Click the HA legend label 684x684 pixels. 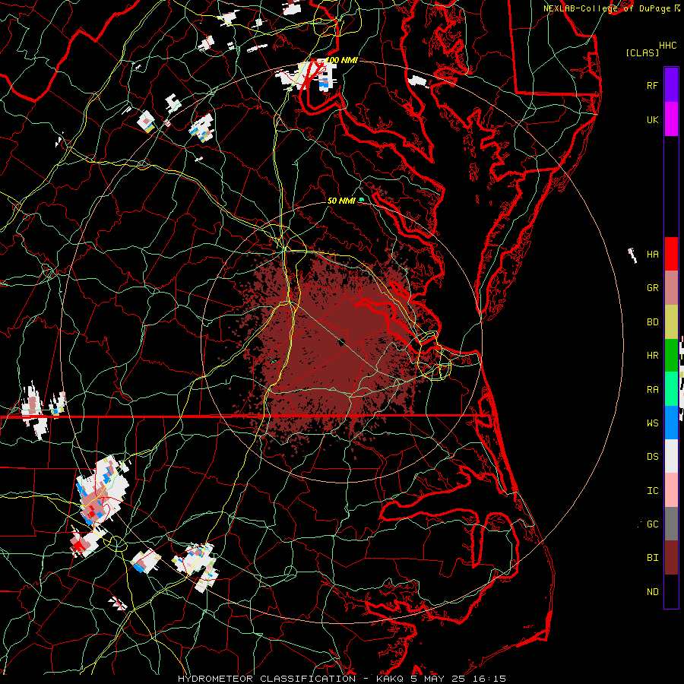coord(652,255)
